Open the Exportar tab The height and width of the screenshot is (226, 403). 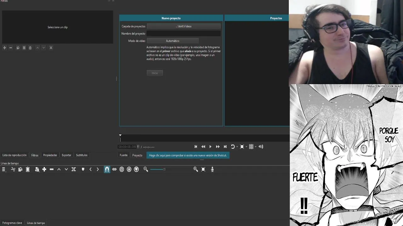click(66, 155)
